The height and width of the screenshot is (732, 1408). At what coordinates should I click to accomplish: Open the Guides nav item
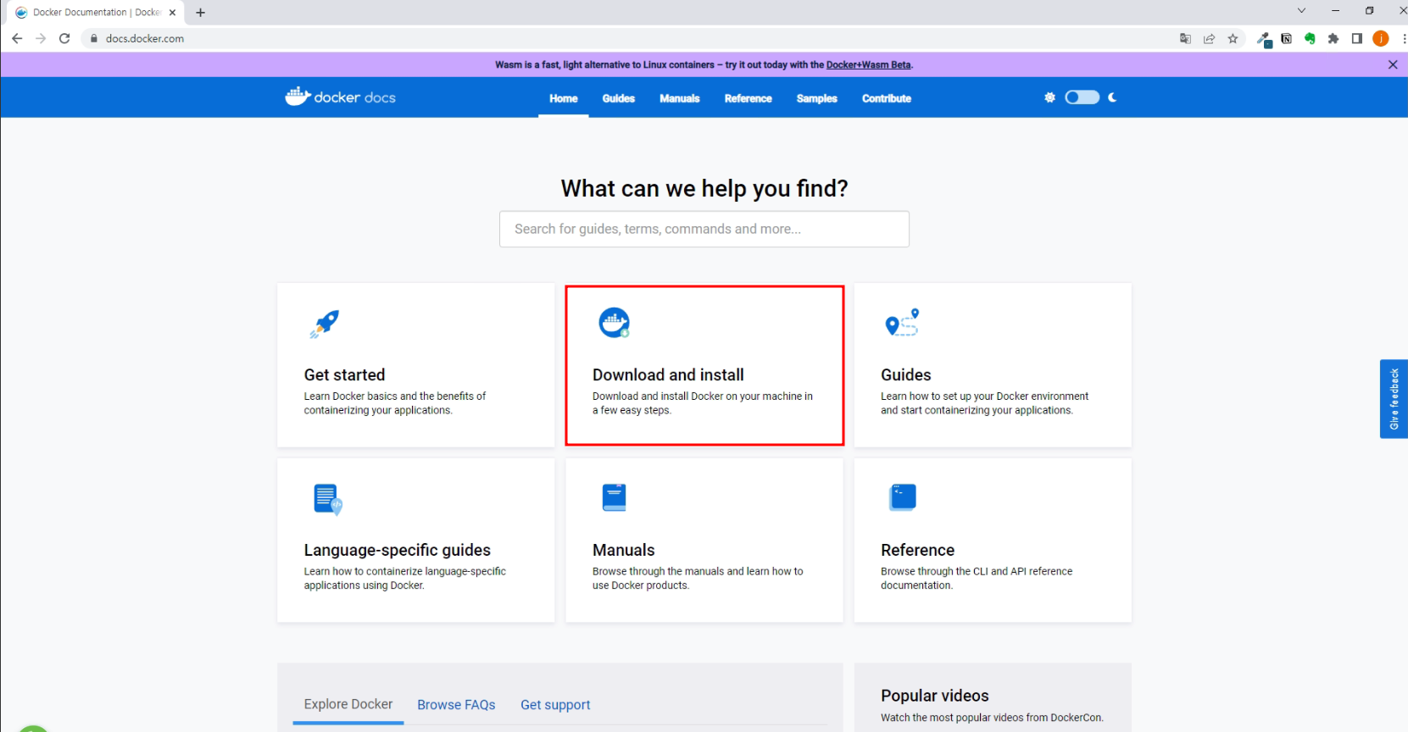click(x=619, y=98)
